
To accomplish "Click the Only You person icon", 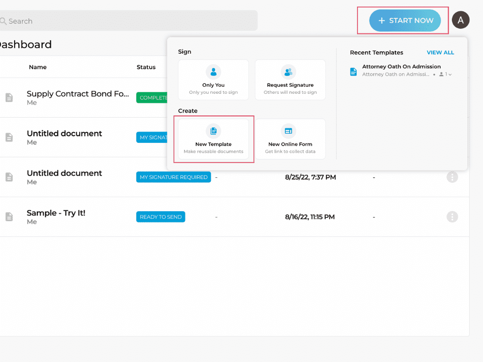I will pos(214,72).
